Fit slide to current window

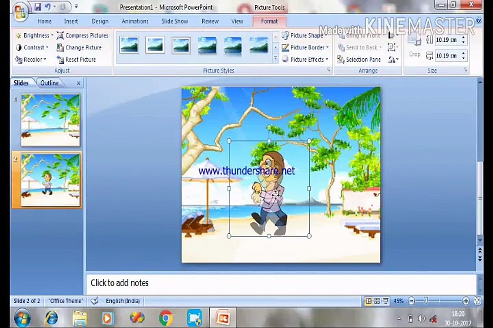pyautogui.click(x=477, y=301)
